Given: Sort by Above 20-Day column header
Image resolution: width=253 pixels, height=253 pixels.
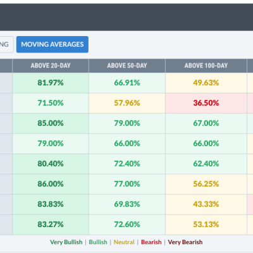Looking at the screenshot, I should 51,66.
